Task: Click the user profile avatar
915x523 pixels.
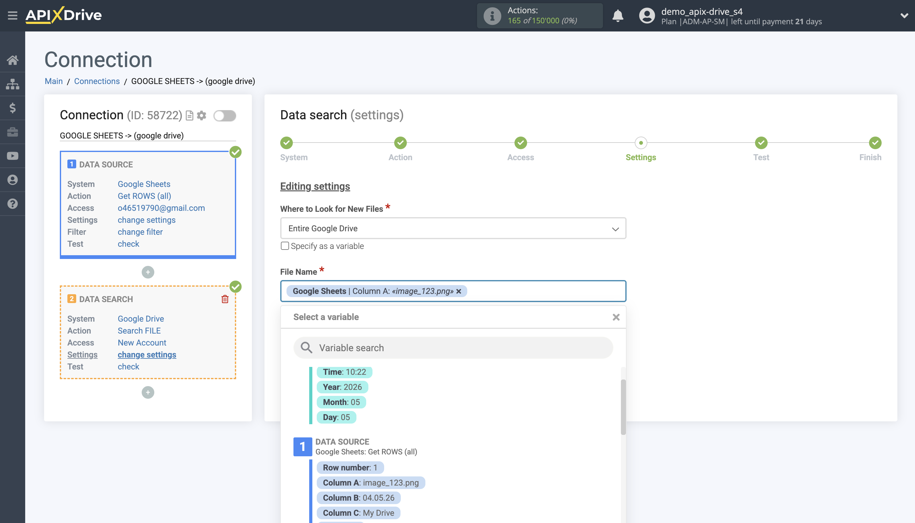Action: point(647,16)
